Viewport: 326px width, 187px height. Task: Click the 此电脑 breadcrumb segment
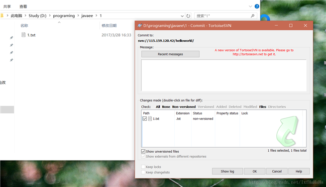(16, 15)
